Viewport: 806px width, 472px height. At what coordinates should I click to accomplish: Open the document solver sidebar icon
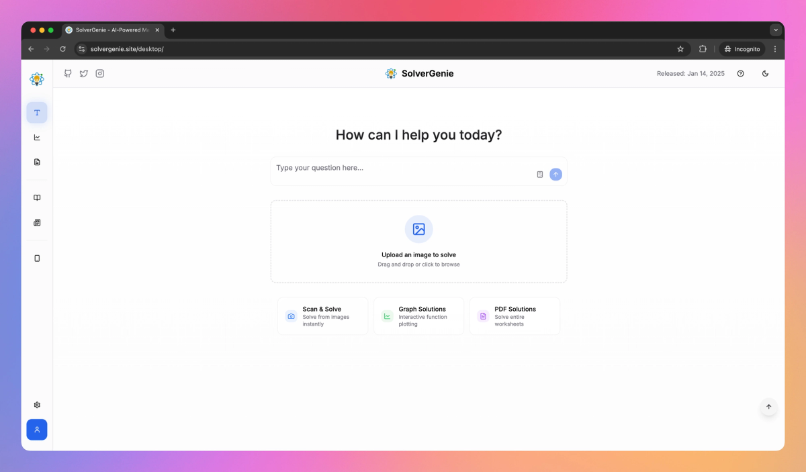[x=37, y=162]
